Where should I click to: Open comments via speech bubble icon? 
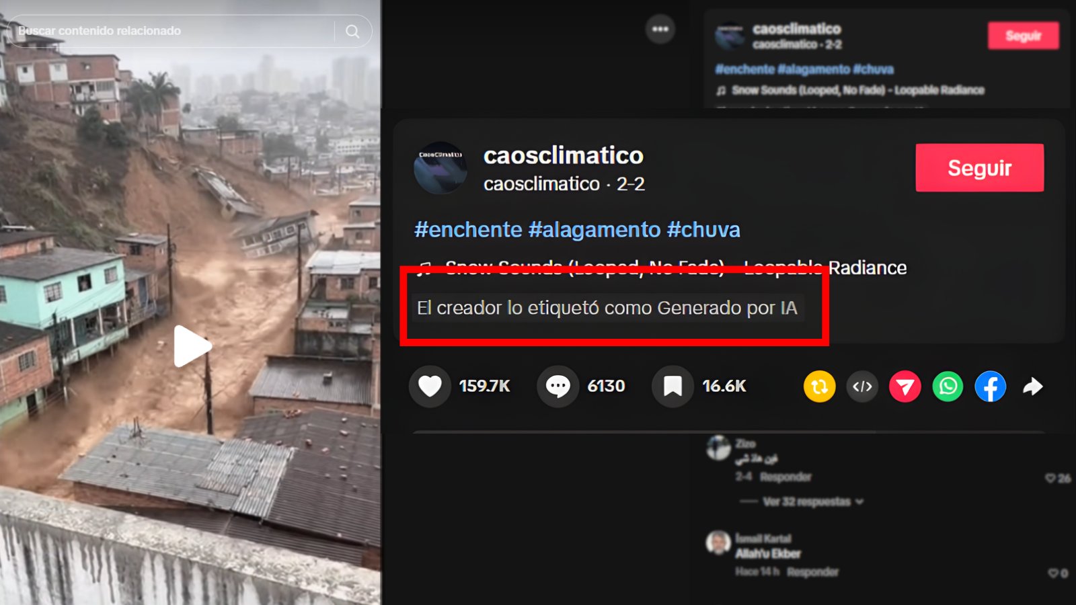(x=558, y=386)
